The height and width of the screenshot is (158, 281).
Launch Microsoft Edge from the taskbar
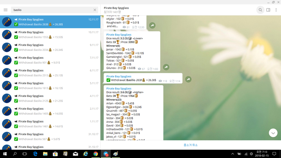[x=35, y=154]
